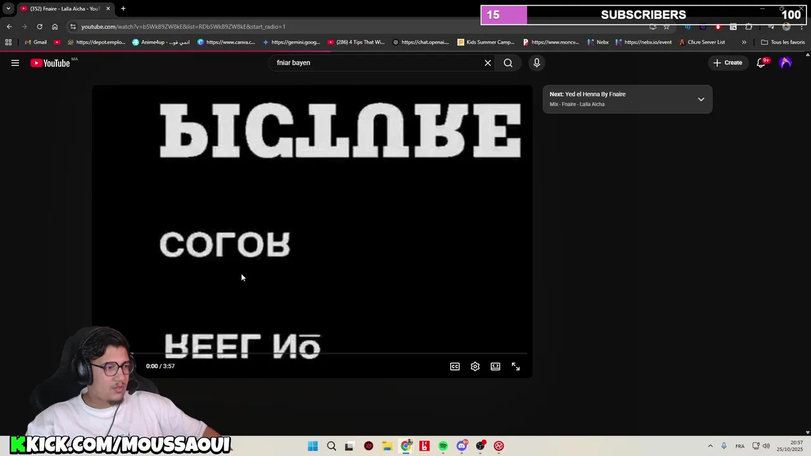
Task: Seek using the video progress bar
Action: click(312, 353)
